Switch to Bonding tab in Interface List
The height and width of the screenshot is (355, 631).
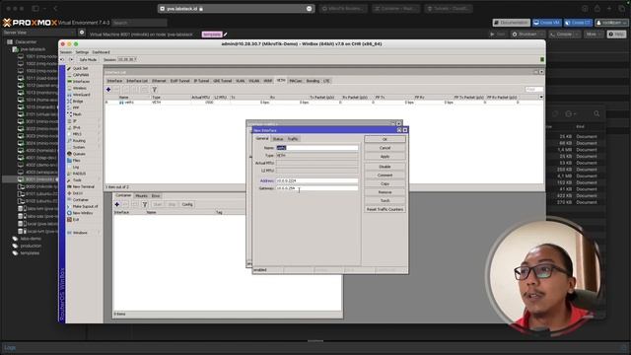(x=313, y=81)
